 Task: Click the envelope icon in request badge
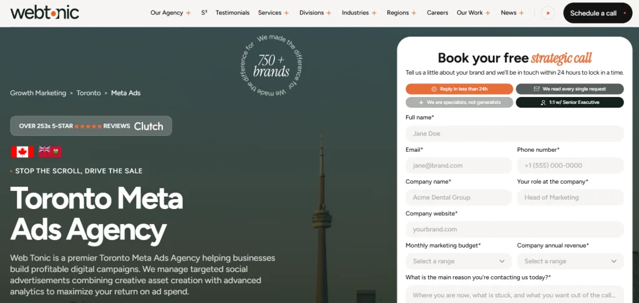pos(537,89)
